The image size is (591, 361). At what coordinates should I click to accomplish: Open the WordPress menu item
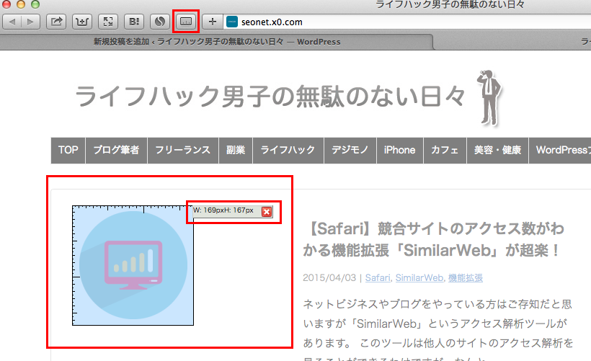[x=560, y=151]
